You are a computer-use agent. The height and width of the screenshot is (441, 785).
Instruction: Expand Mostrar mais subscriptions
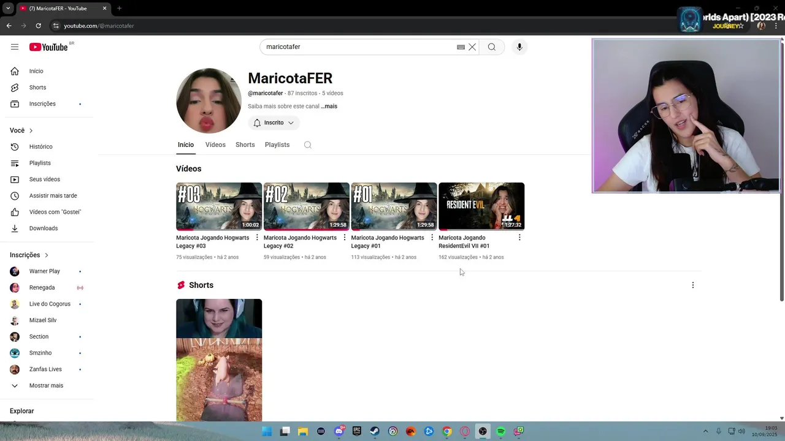[47, 385]
